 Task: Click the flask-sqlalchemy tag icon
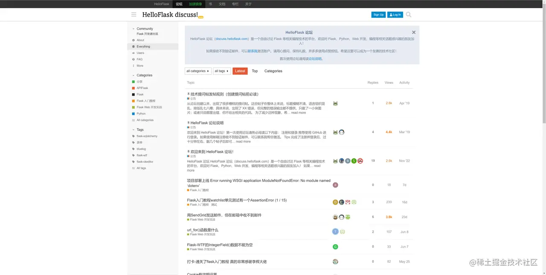[134, 136]
